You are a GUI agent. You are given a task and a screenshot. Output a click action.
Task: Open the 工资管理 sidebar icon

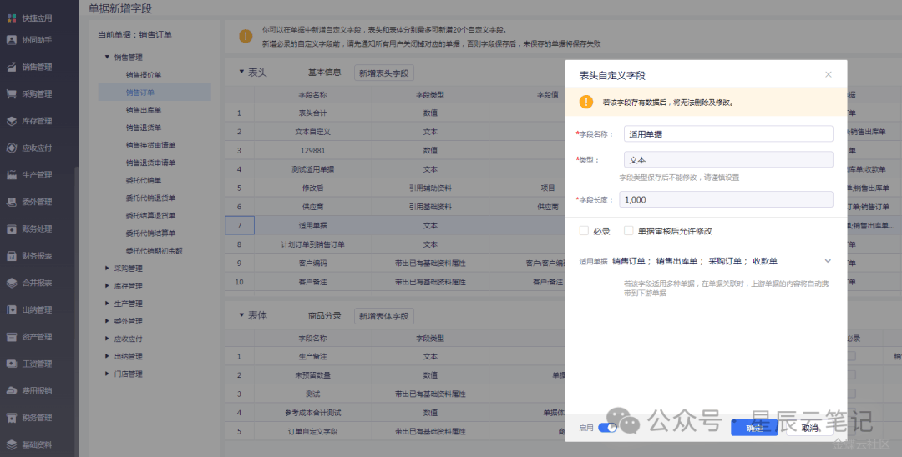pyautogui.click(x=12, y=364)
